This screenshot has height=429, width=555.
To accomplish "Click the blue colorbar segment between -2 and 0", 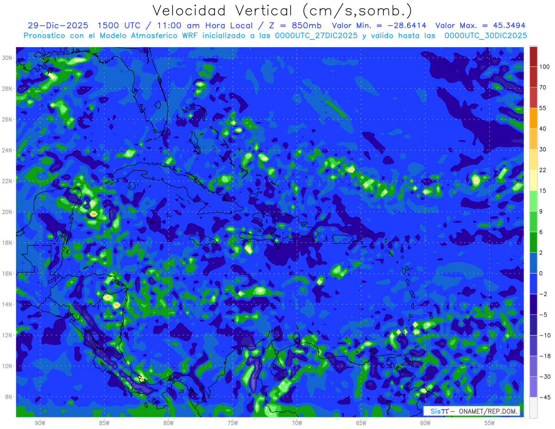I will [533, 283].
